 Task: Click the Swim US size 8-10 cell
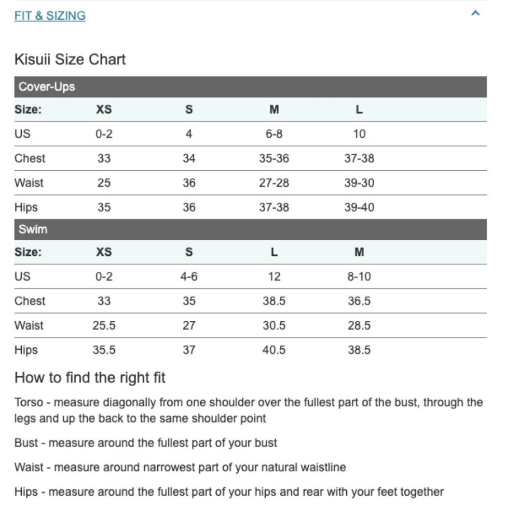(x=359, y=277)
